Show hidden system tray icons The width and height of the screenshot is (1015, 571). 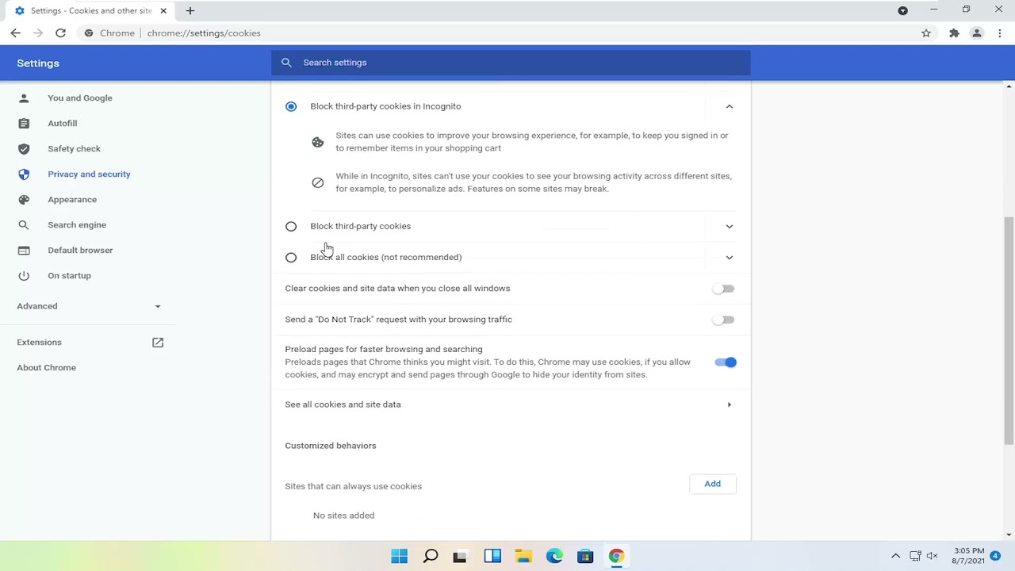pos(896,556)
